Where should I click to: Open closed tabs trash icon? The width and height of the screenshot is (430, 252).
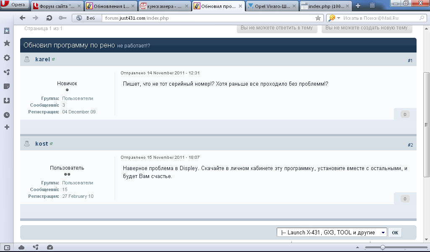coord(372,5)
